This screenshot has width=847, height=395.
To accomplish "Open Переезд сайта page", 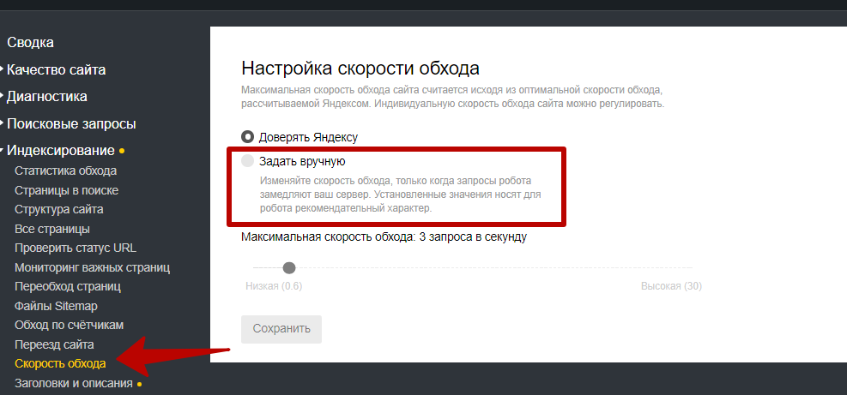I will coord(55,344).
